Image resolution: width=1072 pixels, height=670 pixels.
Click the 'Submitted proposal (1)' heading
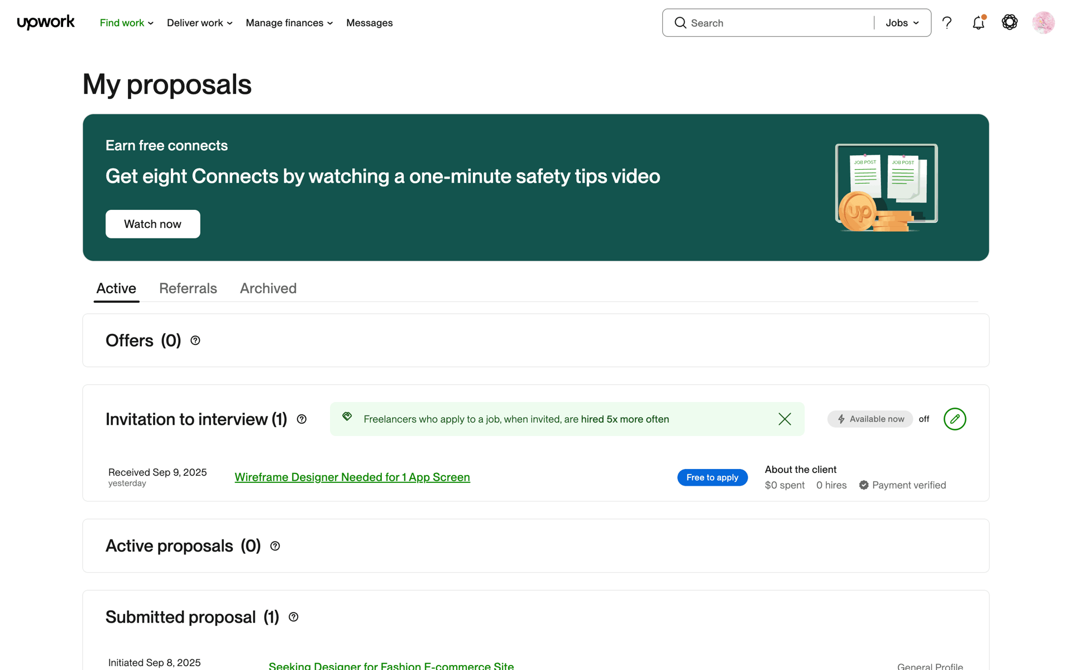192,617
